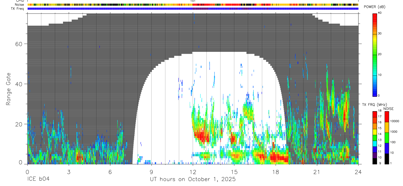
Task: Click the red swatch of the TX FRQ legend
Action: pyautogui.click(x=375, y=114)
